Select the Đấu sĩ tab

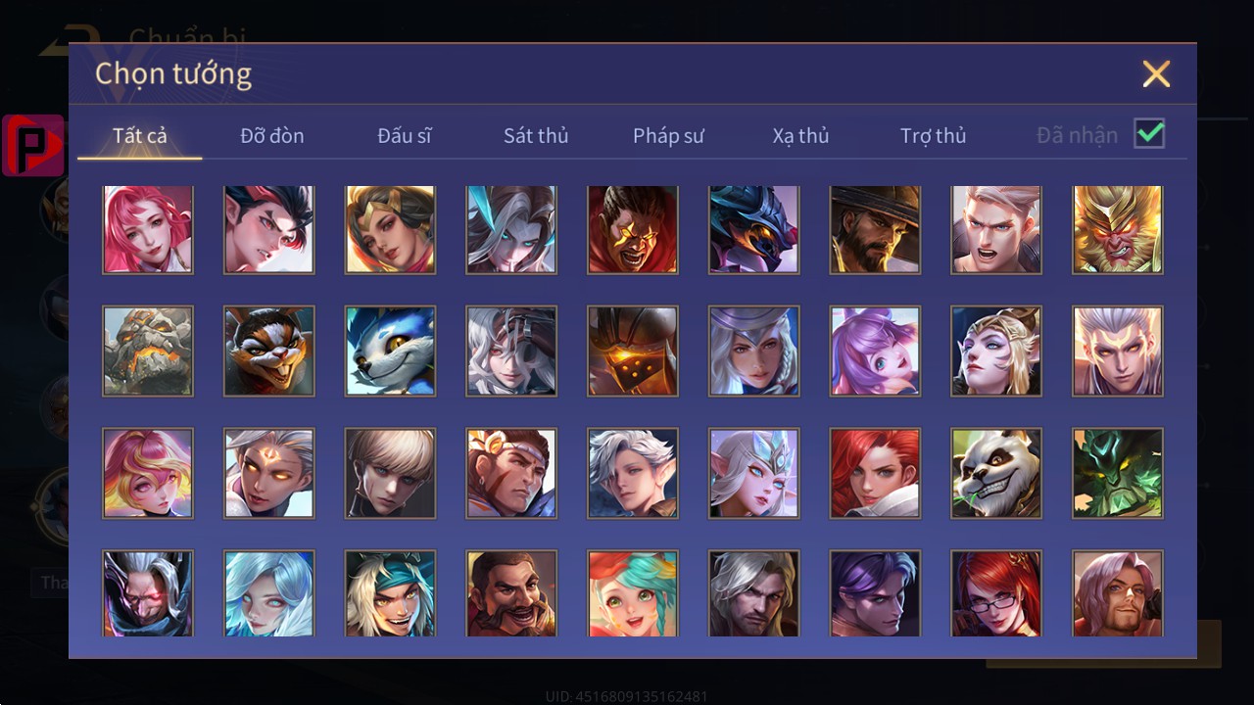tap(405, 136)
